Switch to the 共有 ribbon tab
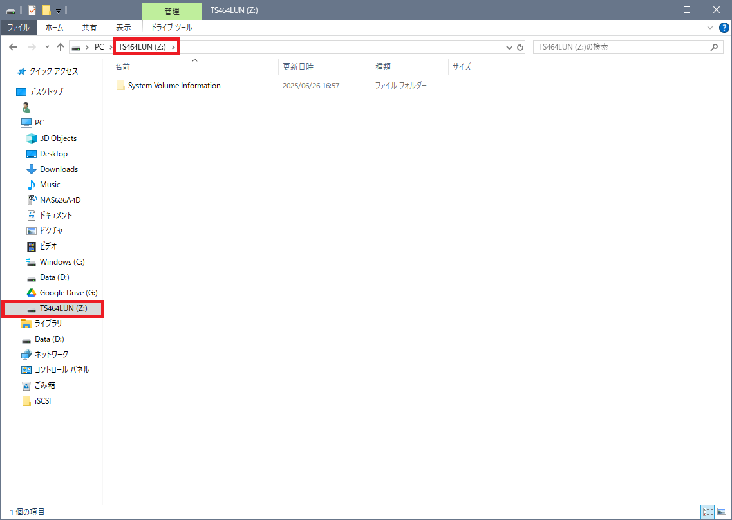The height and width of the screenshot is (520, 732). pyautogui.click(x=89, y=28)
